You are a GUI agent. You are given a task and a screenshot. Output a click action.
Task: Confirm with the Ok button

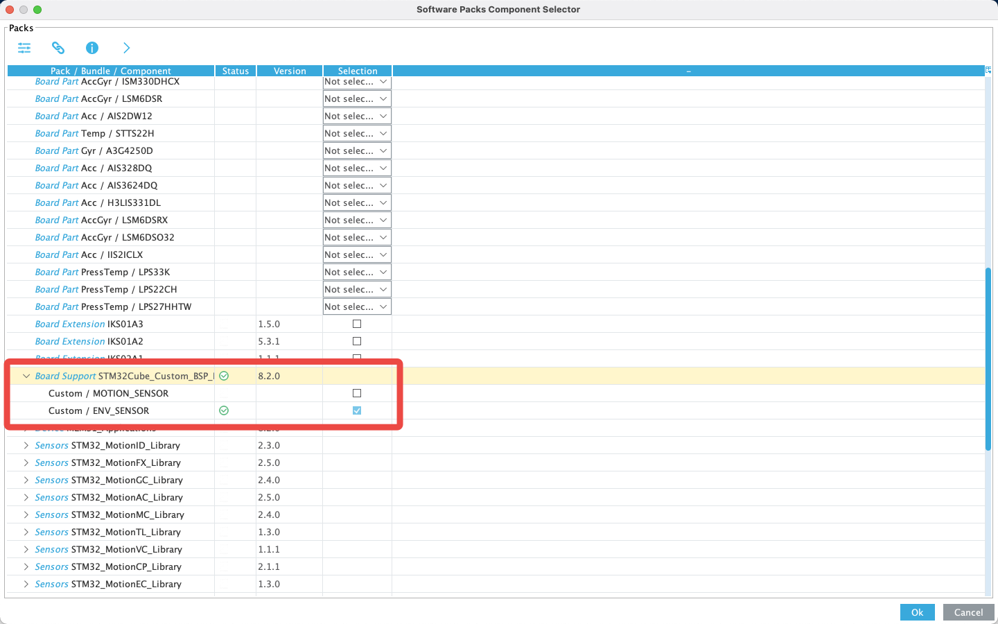[x=917, y=612]
